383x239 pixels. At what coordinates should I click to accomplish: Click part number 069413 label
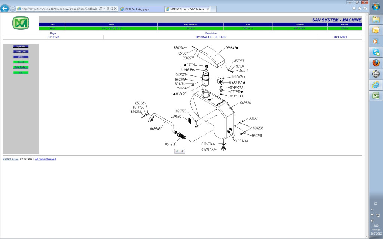[170, 144]
